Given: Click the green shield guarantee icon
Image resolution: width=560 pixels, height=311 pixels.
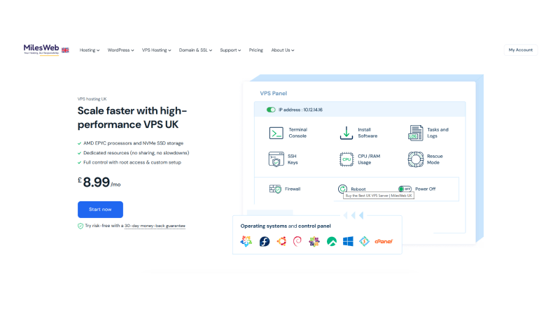Looking at the screenshot, I should coord(80,226).
